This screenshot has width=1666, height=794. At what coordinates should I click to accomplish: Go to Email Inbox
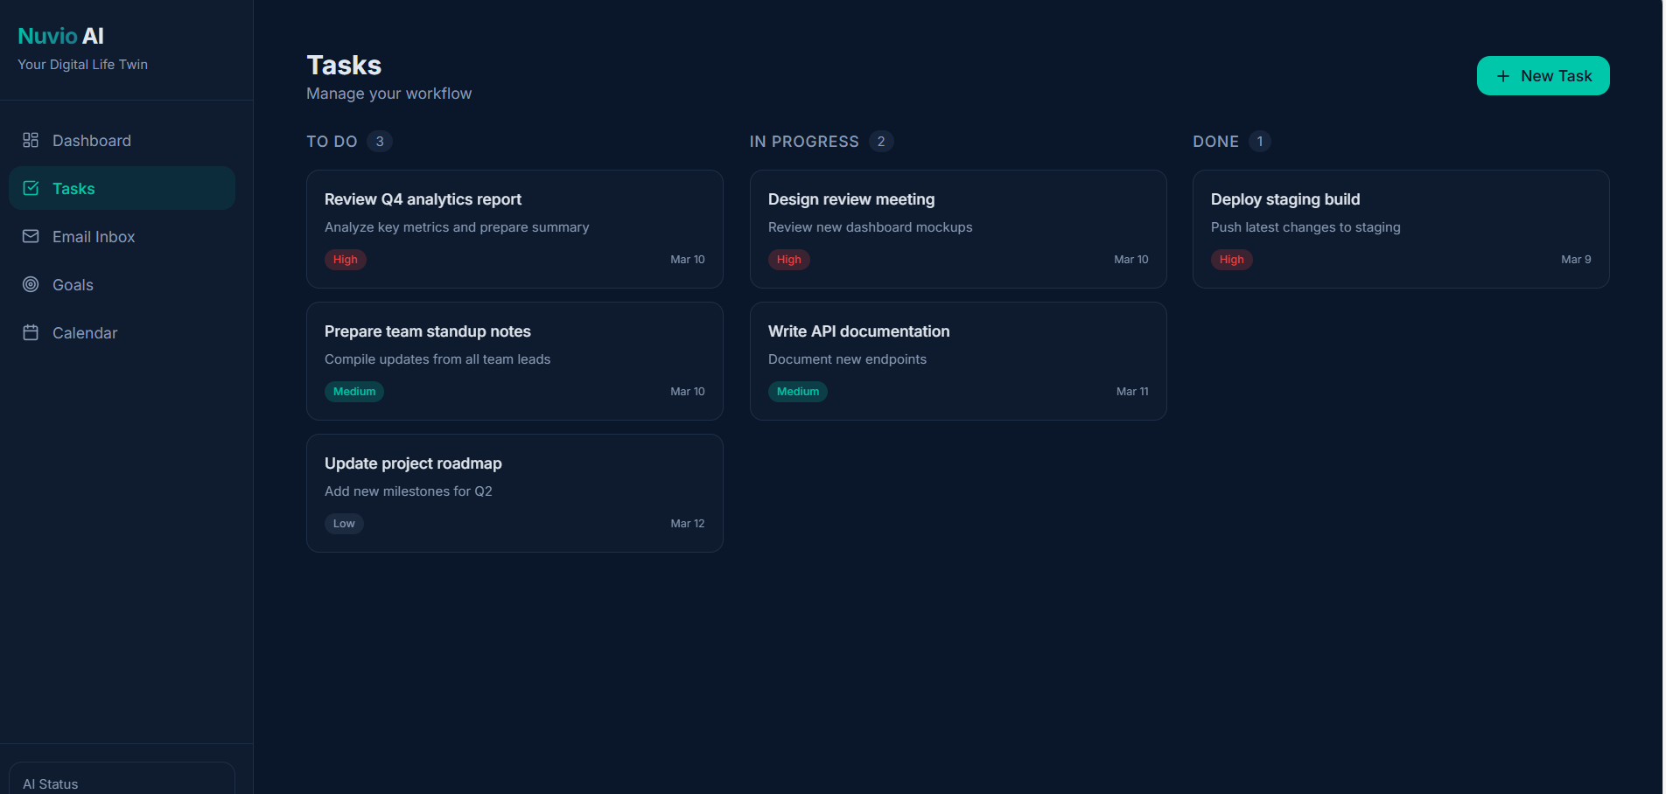[x=122, y=236]
